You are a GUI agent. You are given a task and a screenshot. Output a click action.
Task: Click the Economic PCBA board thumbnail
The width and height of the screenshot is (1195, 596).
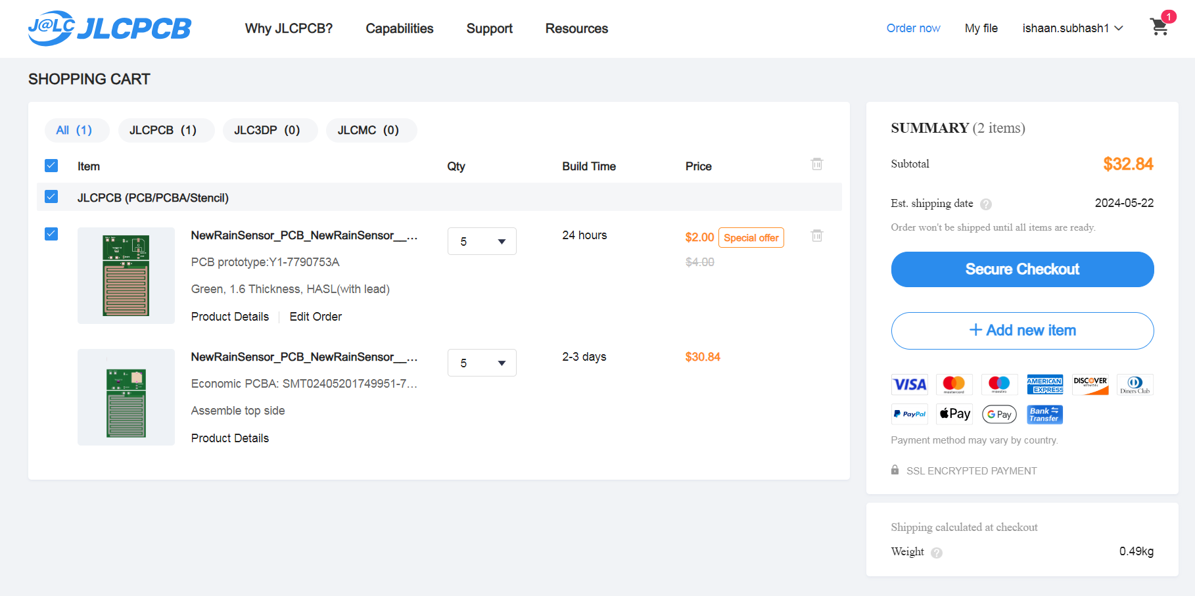(126, 397)
